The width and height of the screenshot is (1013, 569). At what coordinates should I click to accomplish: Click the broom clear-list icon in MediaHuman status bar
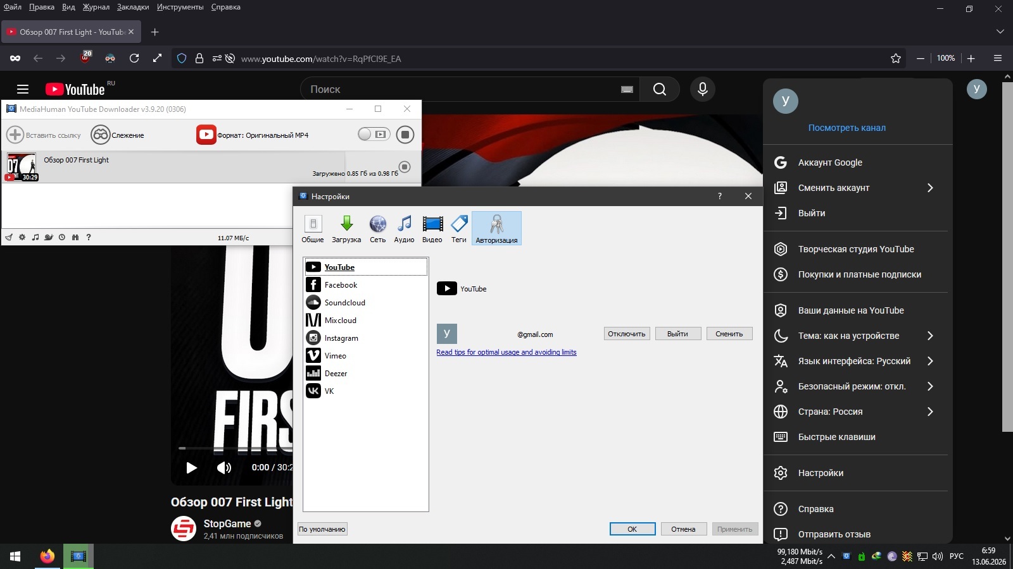(9, 237)
